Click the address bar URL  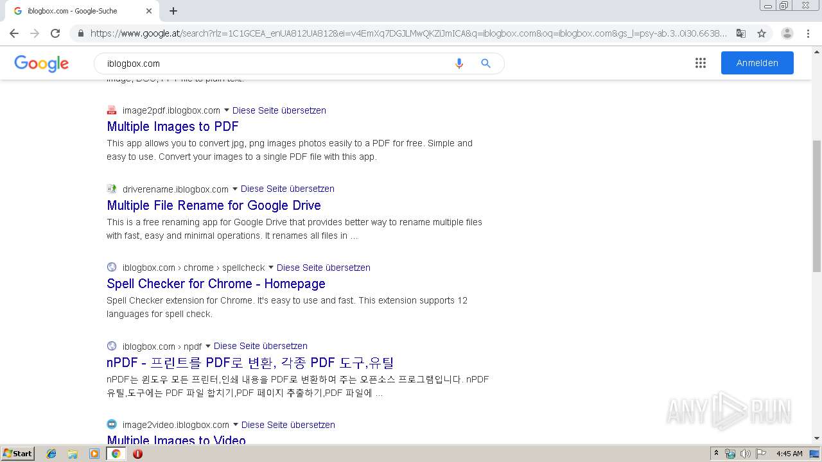pyautogui.click(x=408, y=33)
